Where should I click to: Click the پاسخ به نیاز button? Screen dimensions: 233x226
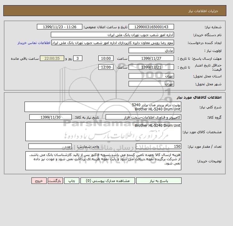point(159,181)
